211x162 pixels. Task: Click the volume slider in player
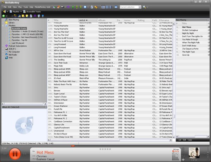[208, 153]
